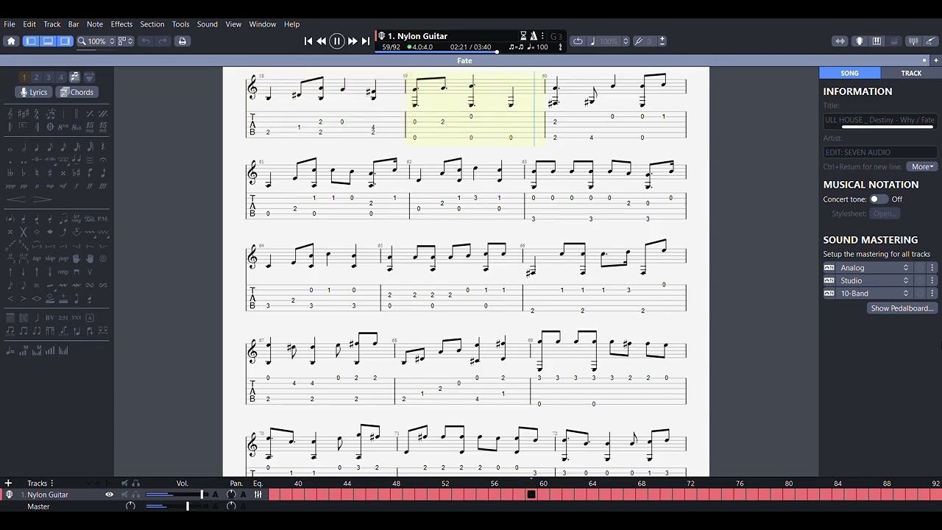Jump to last bar playback button

366,41
